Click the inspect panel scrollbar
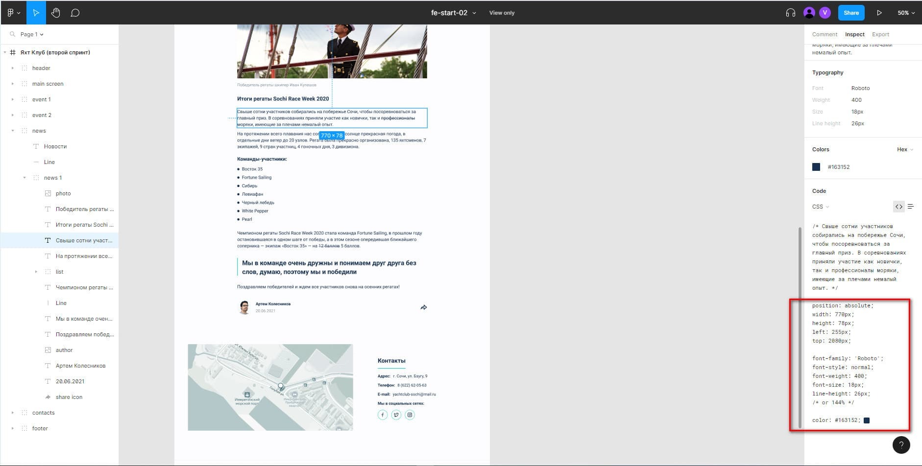 (x=800, y=327)
